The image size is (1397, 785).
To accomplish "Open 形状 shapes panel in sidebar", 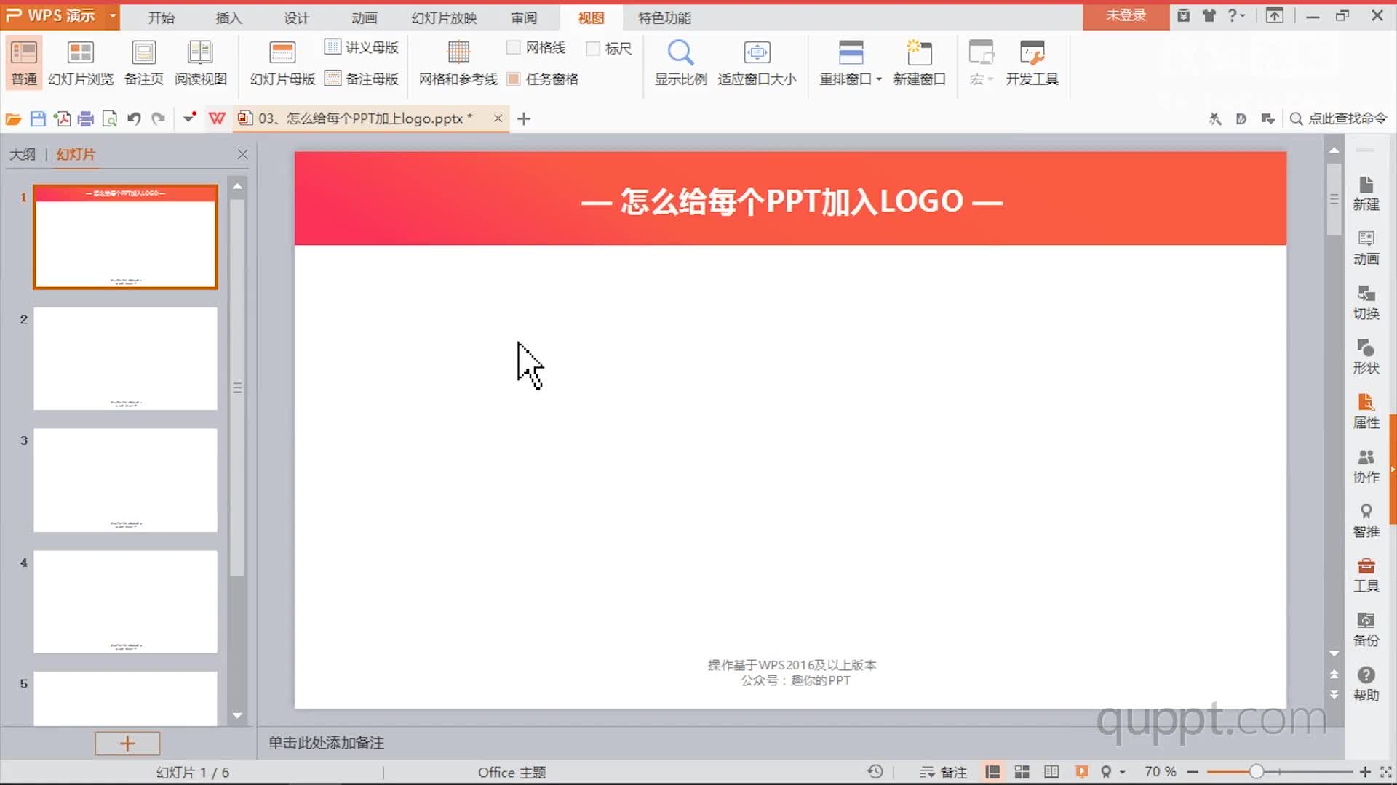I will [1366, 357].
